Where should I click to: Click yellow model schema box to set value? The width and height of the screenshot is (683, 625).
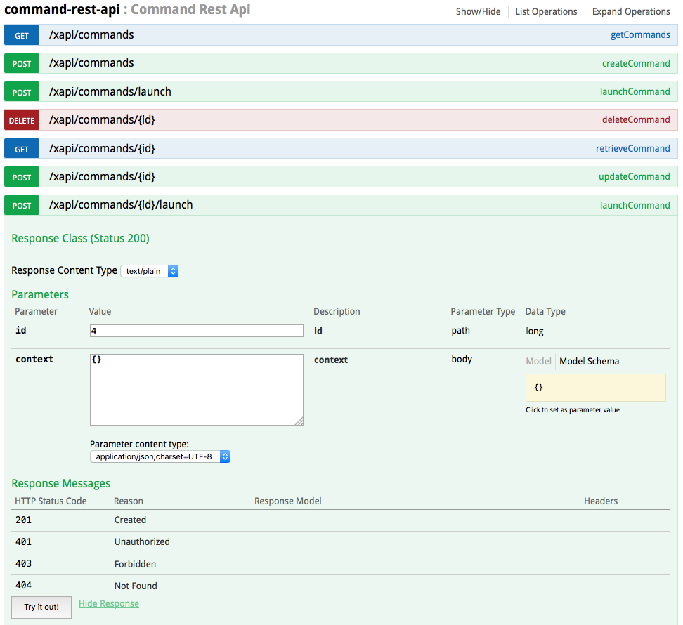pos(595,388)
